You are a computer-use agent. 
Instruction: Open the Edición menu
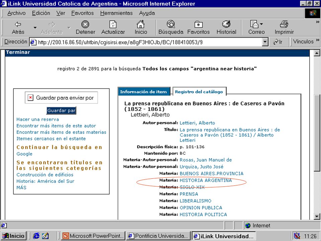click(41, 13)
